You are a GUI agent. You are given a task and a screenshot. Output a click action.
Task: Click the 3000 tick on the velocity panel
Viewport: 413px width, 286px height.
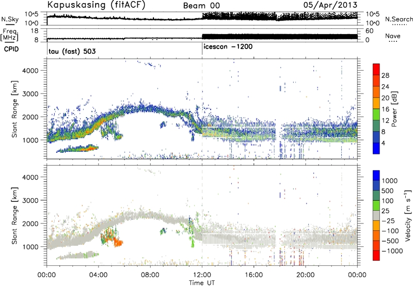pyautogui.click(x=30, y=200)
